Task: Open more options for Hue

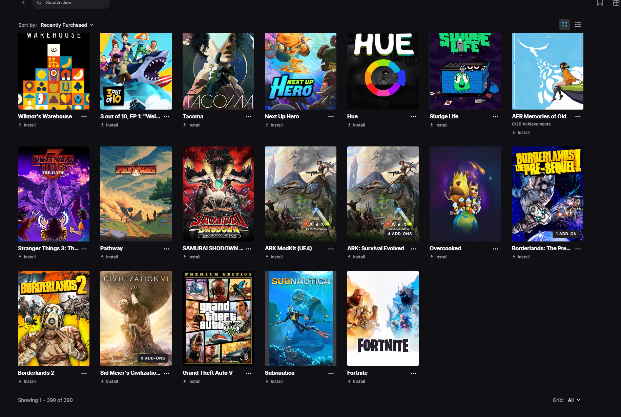Action: click(x=413, y=117)
